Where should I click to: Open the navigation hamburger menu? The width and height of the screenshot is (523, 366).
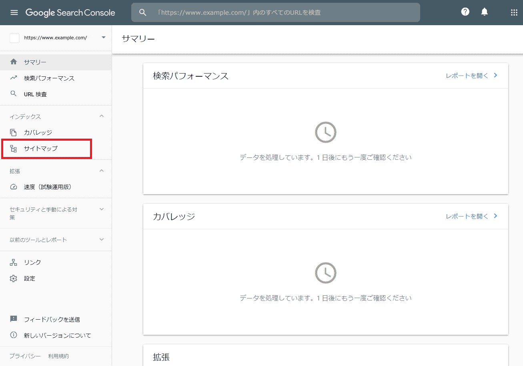[x=14, y=12]
